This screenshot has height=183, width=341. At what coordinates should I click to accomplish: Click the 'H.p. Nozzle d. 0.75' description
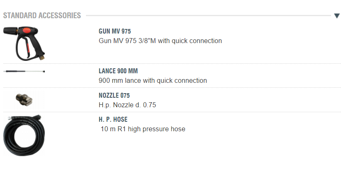[x=127, y=105]
